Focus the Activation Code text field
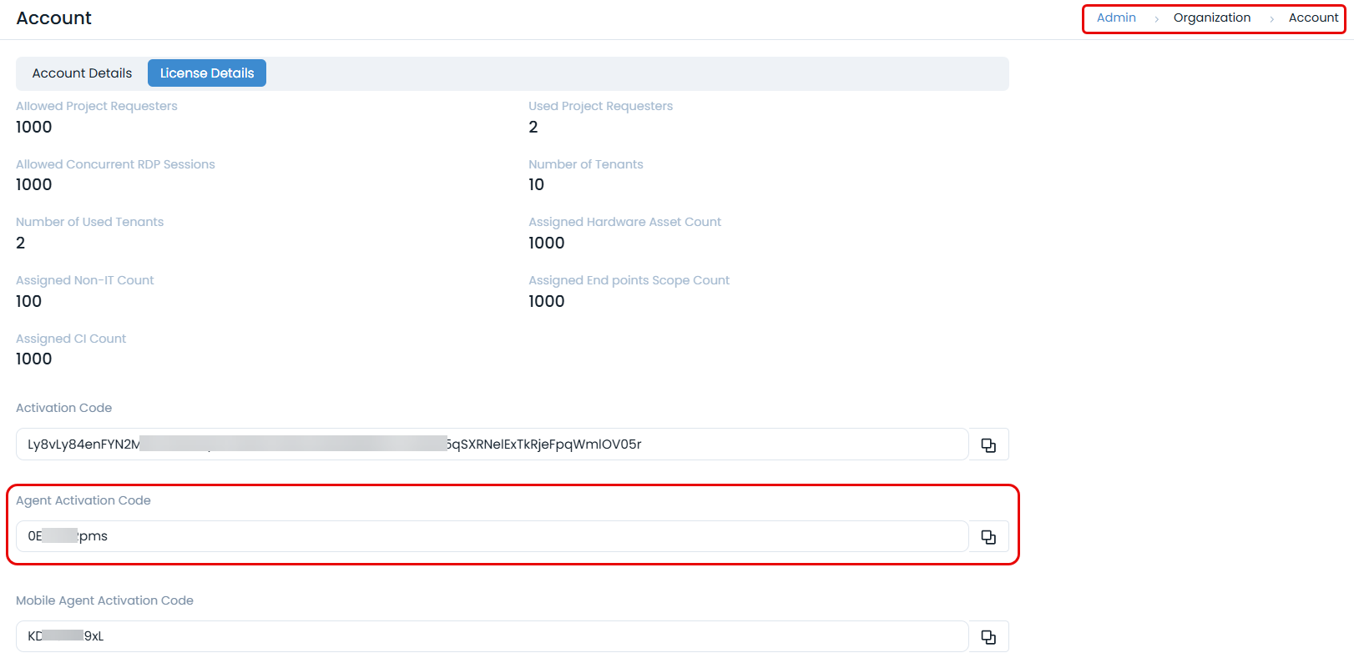 [492, 445]
